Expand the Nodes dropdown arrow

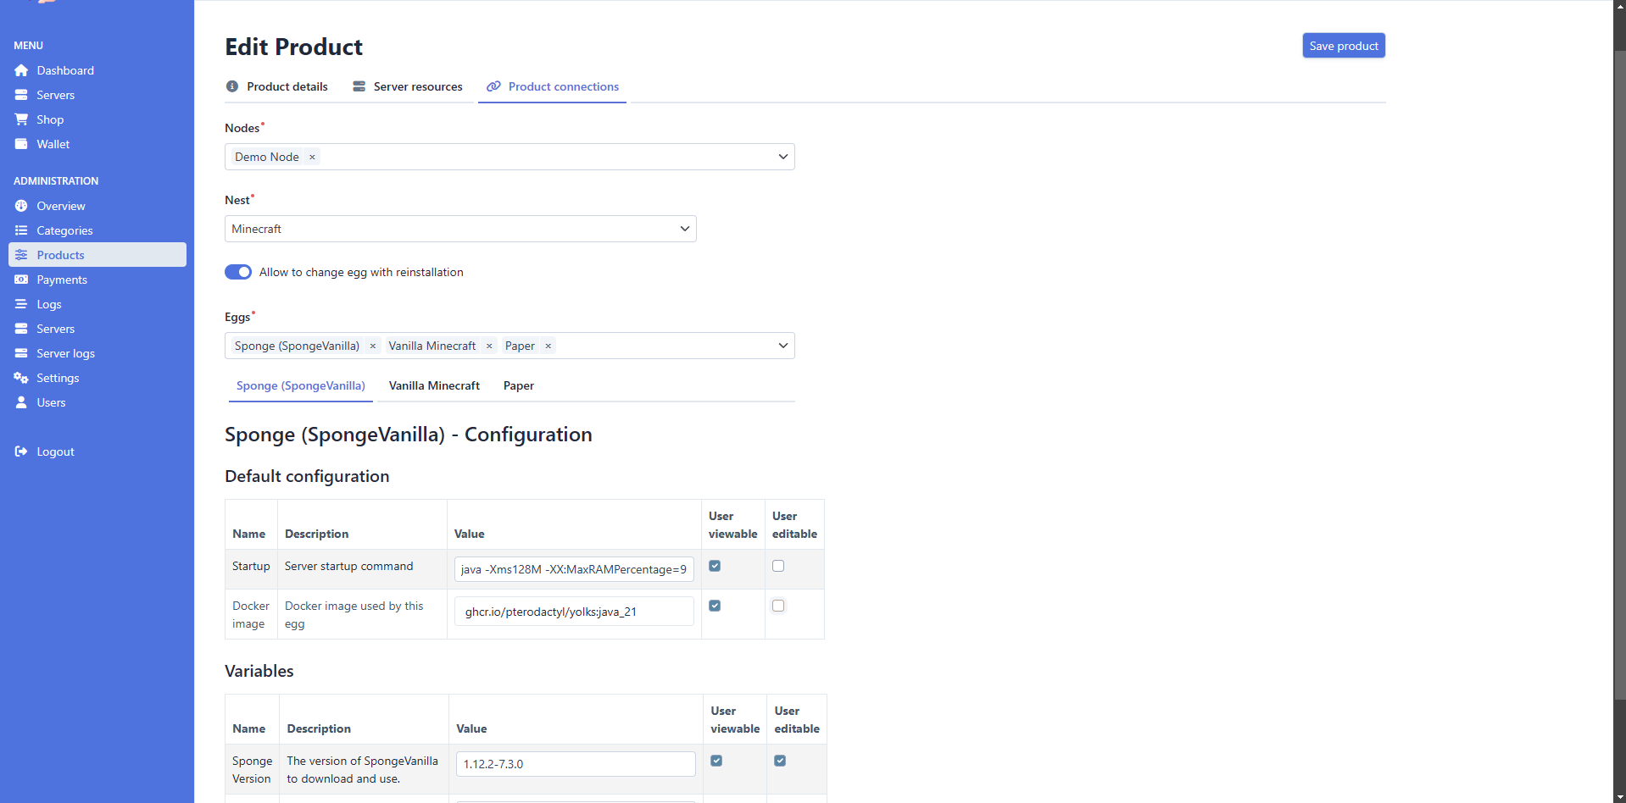[x=782, y=157]
